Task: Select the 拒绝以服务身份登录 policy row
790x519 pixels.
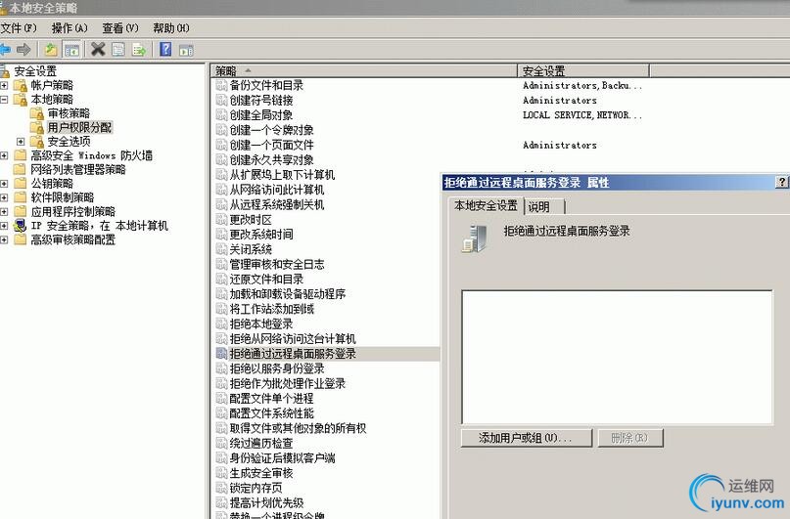Action: [277, 368]
